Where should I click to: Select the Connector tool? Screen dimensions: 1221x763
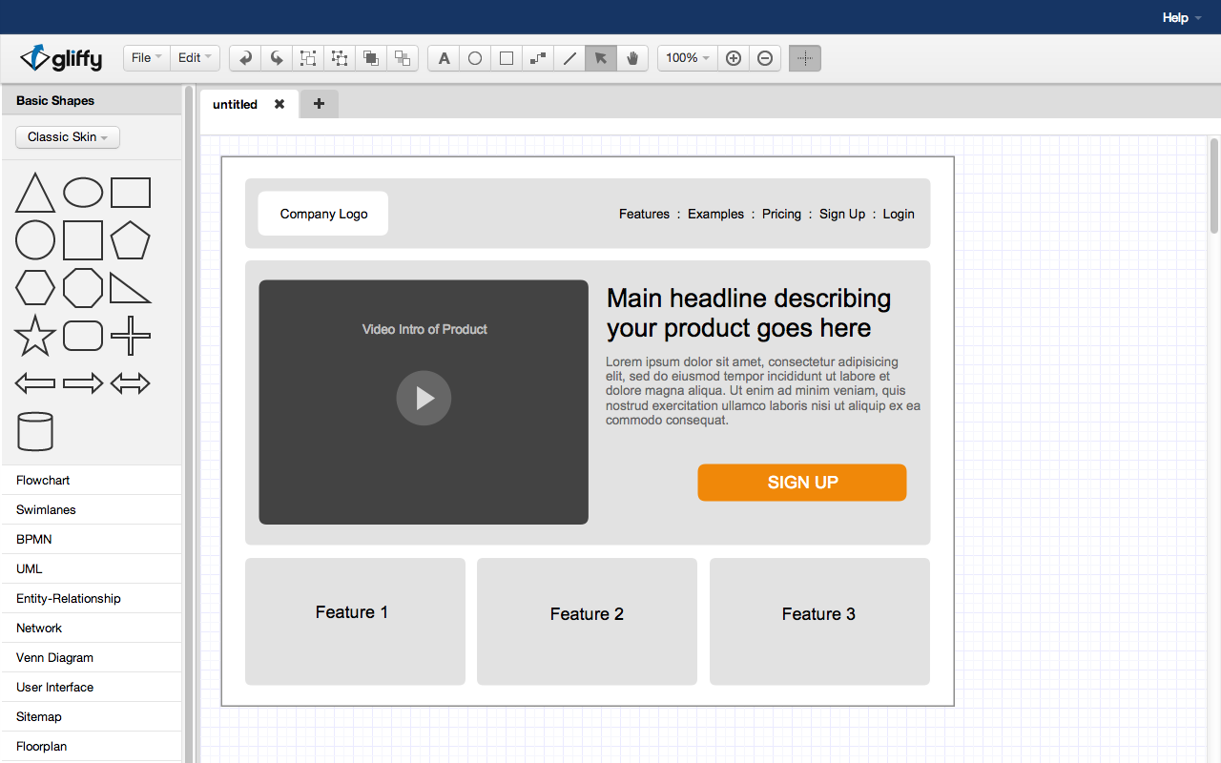[x=538, y=58]
